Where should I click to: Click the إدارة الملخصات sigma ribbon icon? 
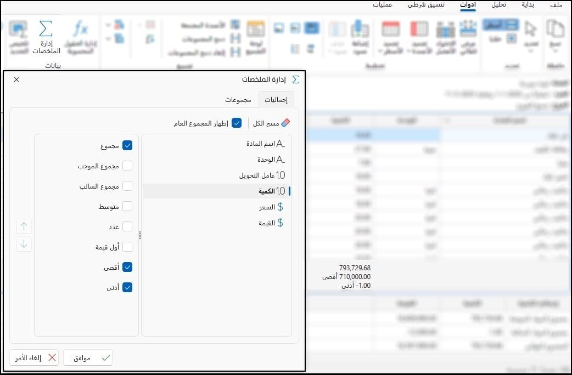(46, 29)
